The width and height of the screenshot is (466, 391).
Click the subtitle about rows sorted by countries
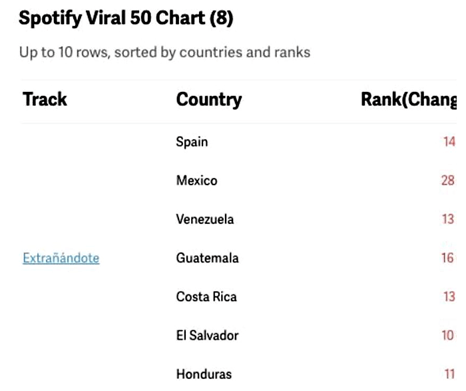point(164,52)
